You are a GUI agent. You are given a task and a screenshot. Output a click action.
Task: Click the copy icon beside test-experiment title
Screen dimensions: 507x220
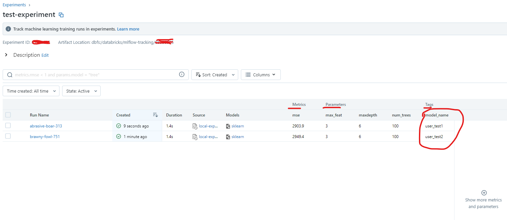[61, 15]
